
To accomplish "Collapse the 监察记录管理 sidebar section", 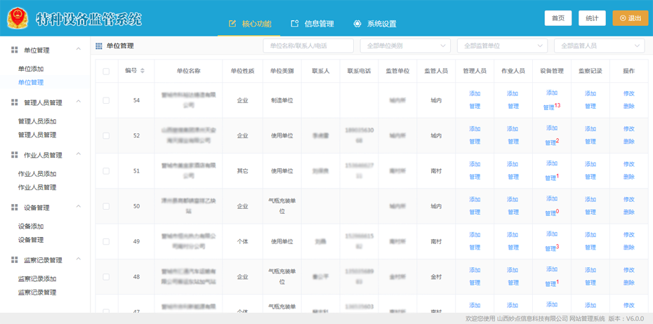I will coord(79,259).
